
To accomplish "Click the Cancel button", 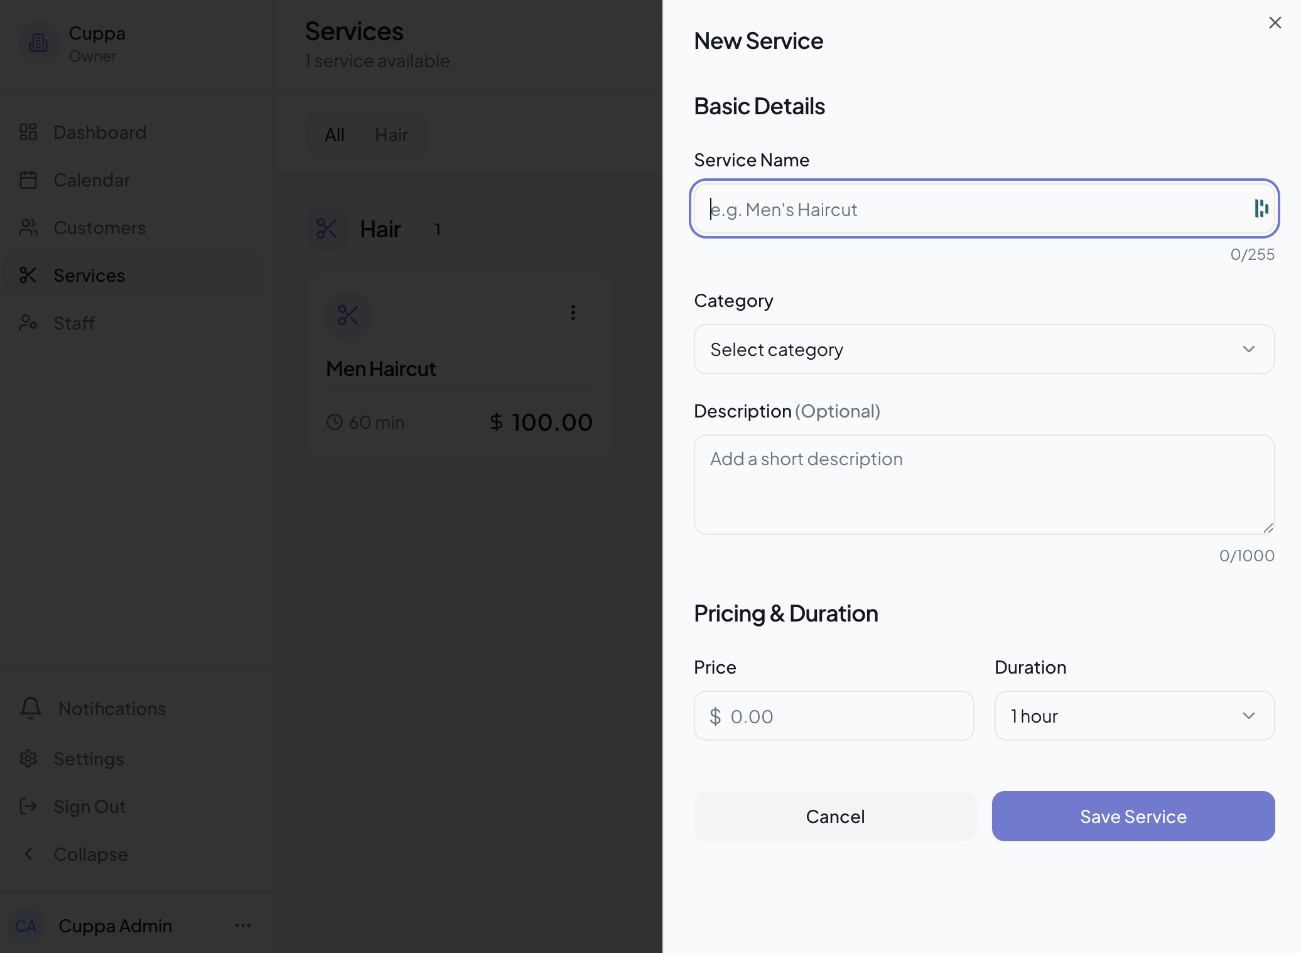I will tap(835, 816).
